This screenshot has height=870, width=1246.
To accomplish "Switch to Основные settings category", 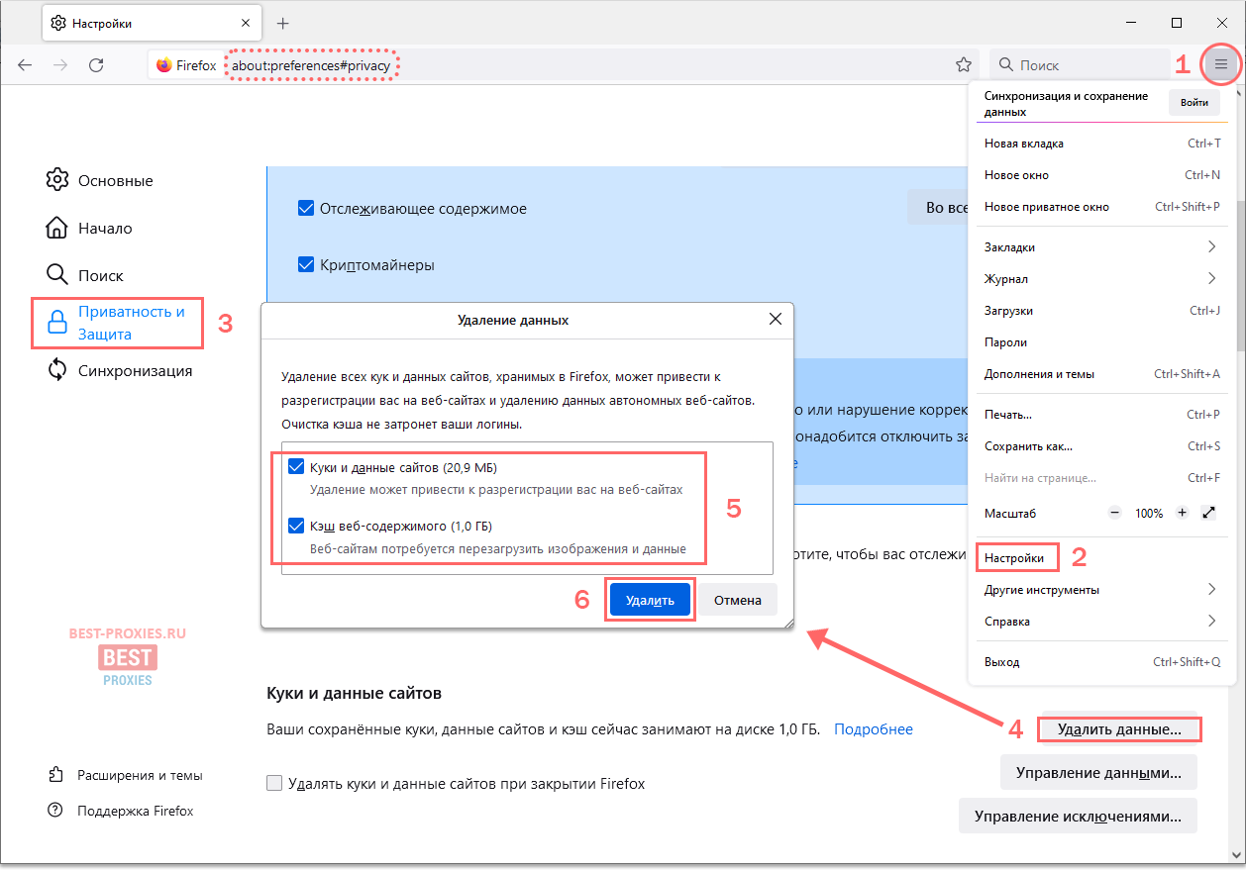I will (116, 180).
